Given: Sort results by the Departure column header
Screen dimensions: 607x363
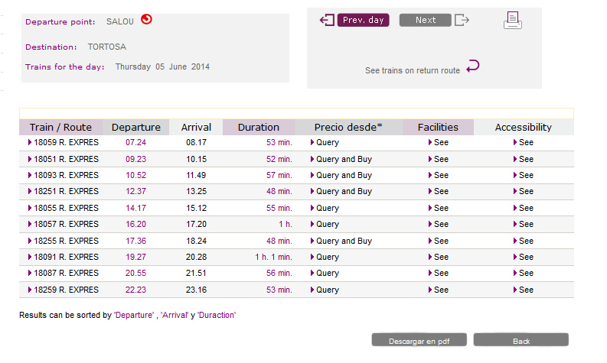Looking at the screenshot, I should click(136, 127).
